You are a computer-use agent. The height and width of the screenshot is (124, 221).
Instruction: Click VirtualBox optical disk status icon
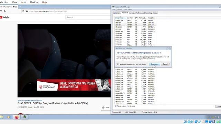pyautogui.click(x=189, y=122)
